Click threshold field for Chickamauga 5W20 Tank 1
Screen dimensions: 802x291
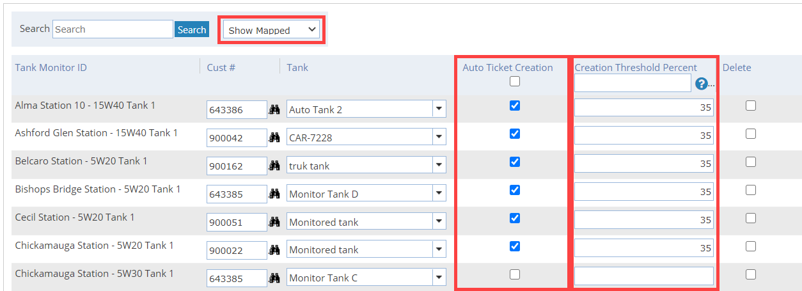[644, 248]
